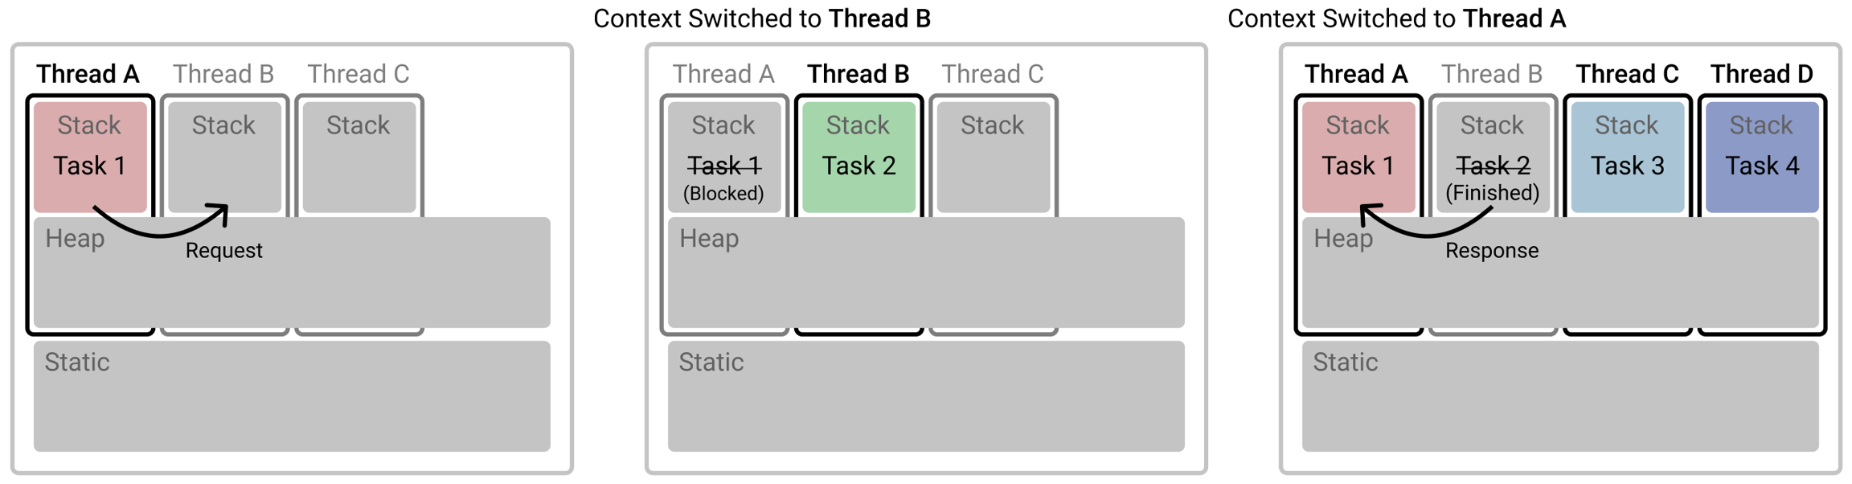Click the Heap label in the middle diagram
The image size is (1852, 484).
coord(709,239)
